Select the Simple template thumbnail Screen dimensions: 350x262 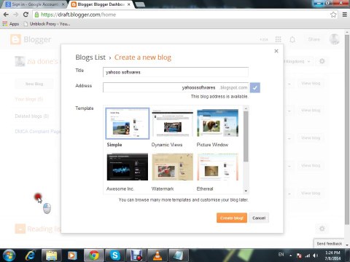[128, 123]
